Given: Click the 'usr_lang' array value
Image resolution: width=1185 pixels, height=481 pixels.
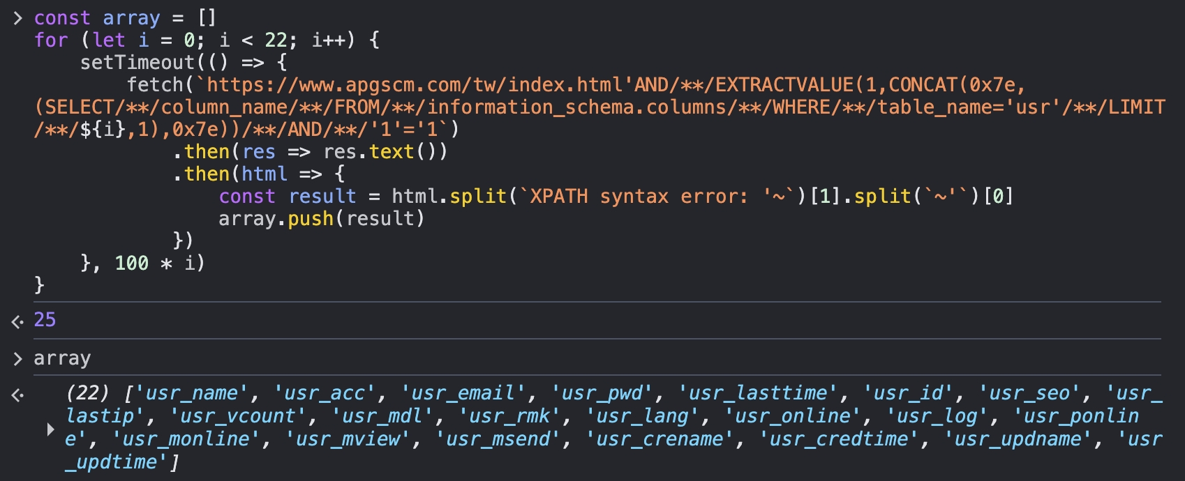Looking at the screenshot, I should (643, 416).
